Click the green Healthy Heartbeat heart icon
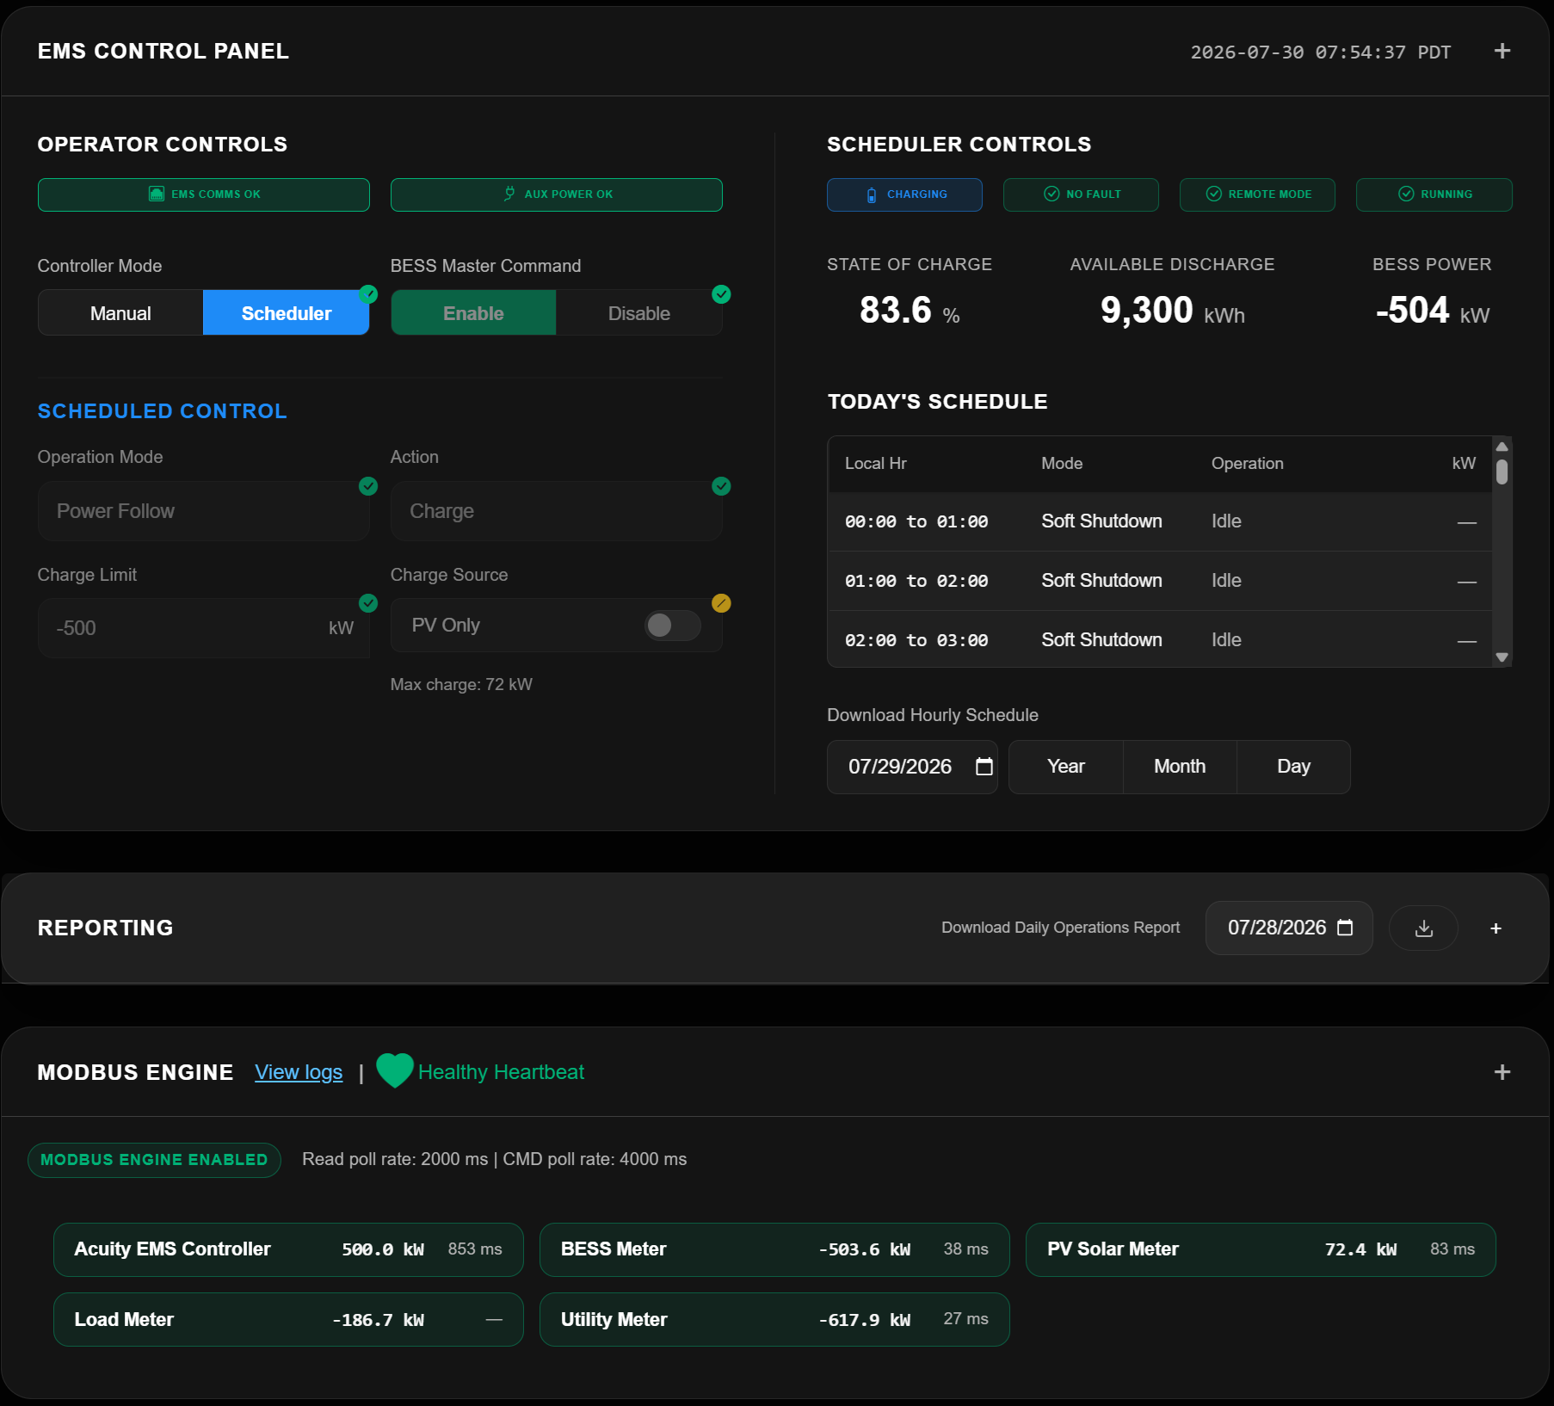 point(395,1071)
